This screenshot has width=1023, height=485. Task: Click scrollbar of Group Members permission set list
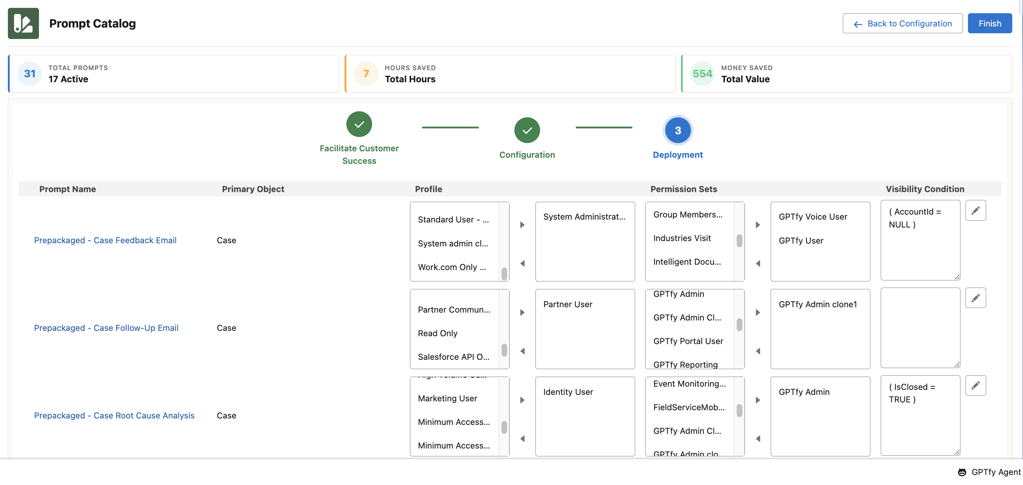[739, 241]
